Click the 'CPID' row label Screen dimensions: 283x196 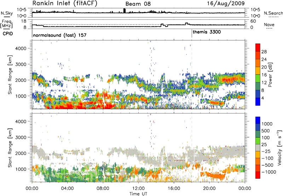8,34
